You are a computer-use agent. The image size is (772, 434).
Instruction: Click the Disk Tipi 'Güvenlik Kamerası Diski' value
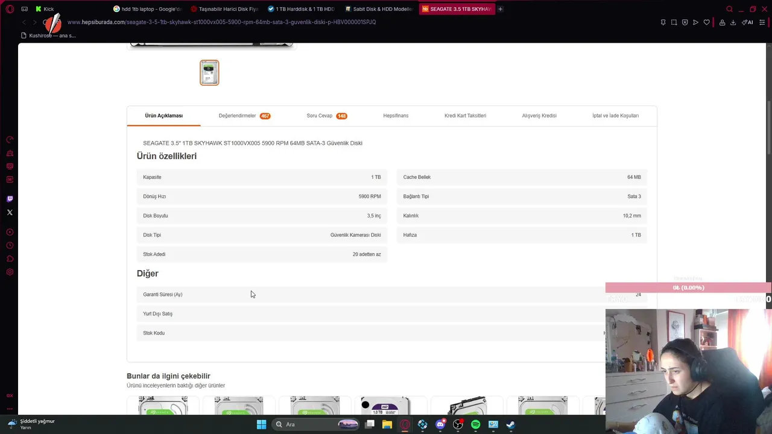pos(355,235)
